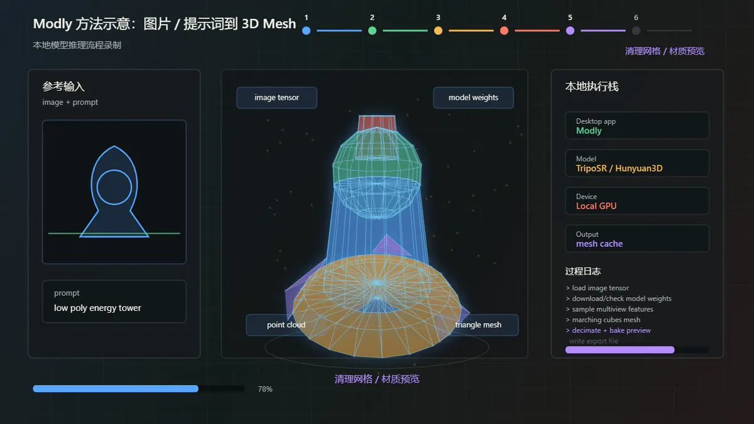Click the prompt field 'low poly energy tower'
This screenshot has width=754, height=424.
click(114, 302)
